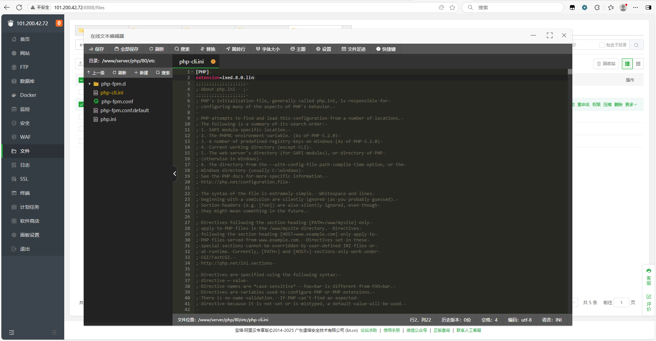Click the 保存 save toolbar button
The width and height of the screenshot is (656, 341).
pyautogui.click(x=96, y=49)
